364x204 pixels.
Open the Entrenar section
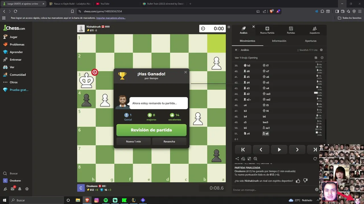tap(12, 60)
